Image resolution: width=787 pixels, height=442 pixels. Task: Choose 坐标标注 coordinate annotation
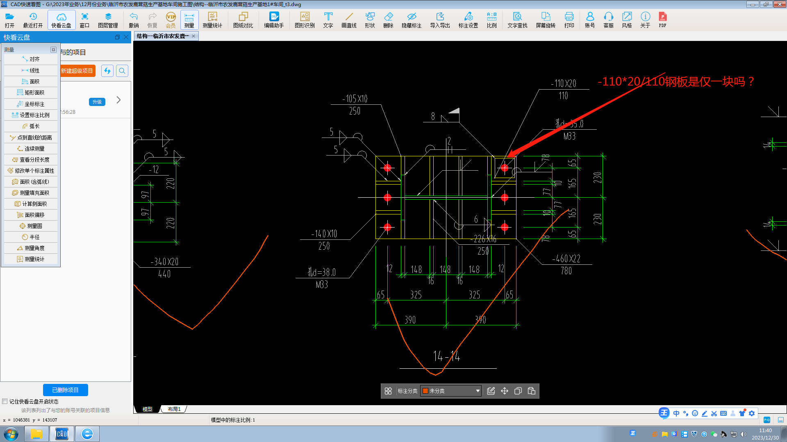(31, 104)
